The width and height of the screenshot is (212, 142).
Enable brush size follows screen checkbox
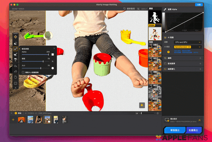coord(23,72)
